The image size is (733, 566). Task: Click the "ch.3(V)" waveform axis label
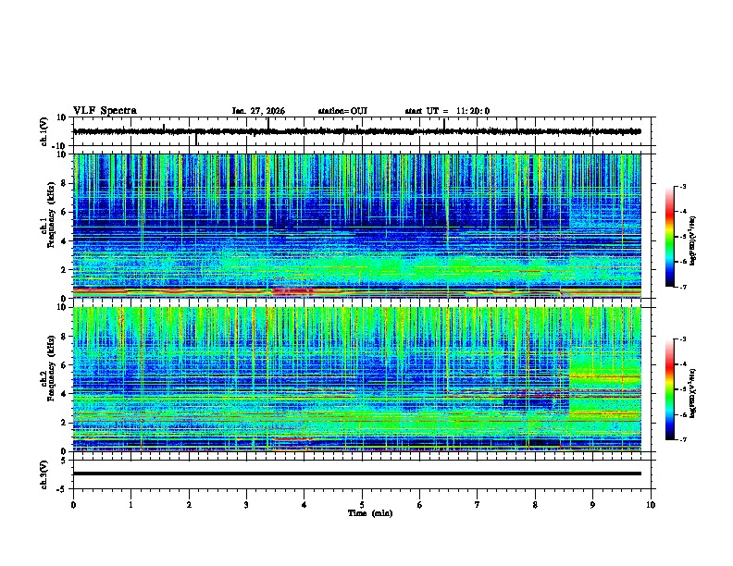pyautogui.click(x=44, y=474)
